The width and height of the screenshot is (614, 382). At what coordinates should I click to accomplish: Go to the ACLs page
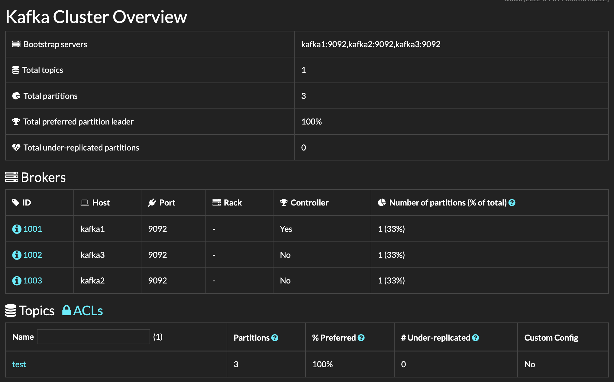click(x=88, y=311)
